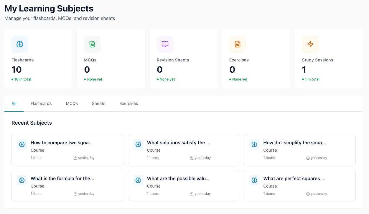Click the green MCQs document icon

[92, 44]
